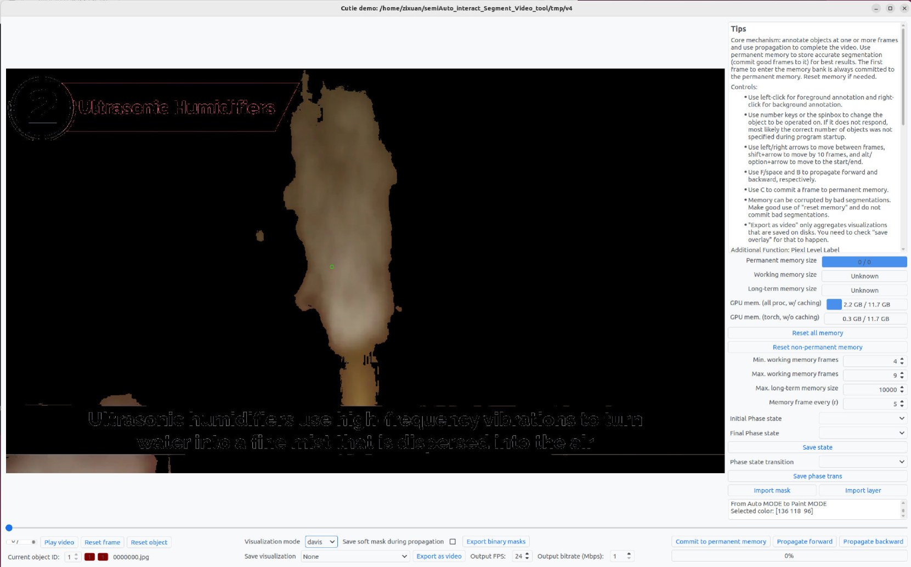Commit the frame to permanent memory

coord(721,542)
